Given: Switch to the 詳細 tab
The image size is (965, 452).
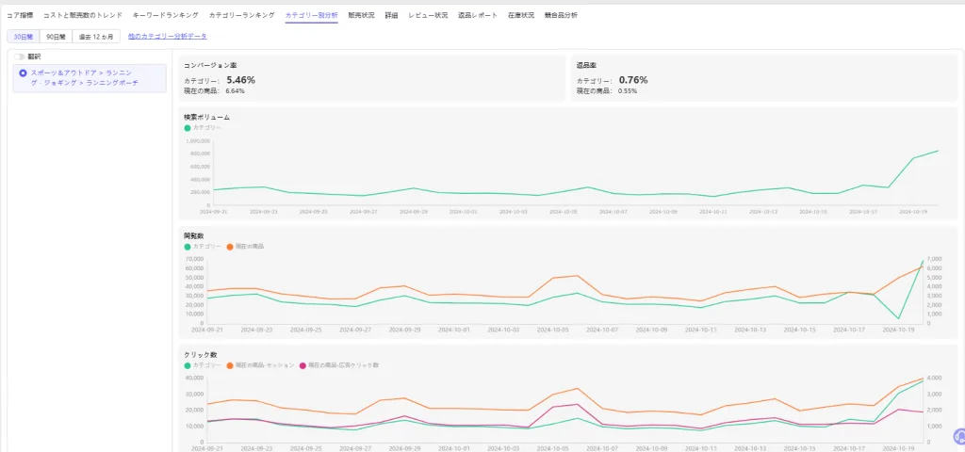Looking at the screenshot, I should (x=391, y=15).
